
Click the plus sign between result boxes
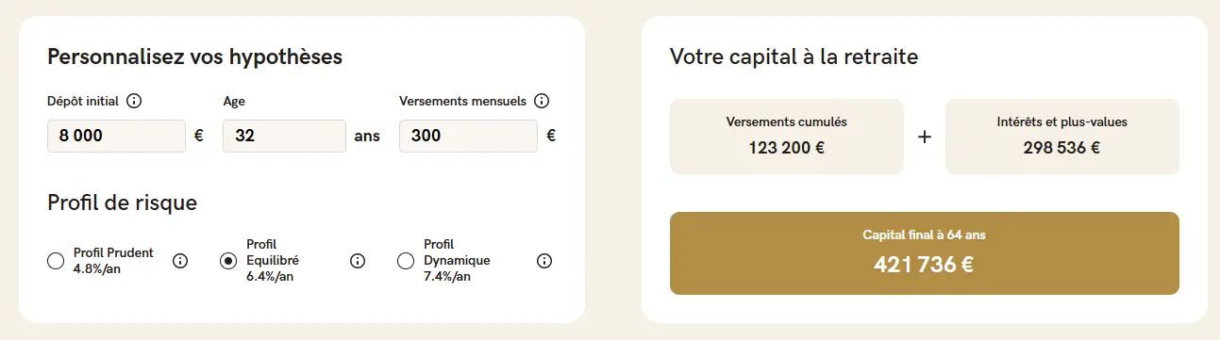925,137
